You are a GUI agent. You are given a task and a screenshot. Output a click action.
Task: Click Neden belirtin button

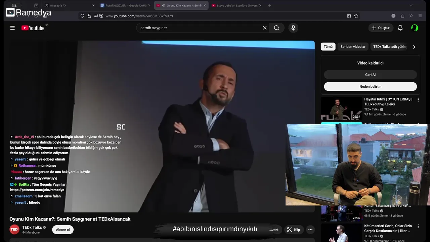point(370,86)
